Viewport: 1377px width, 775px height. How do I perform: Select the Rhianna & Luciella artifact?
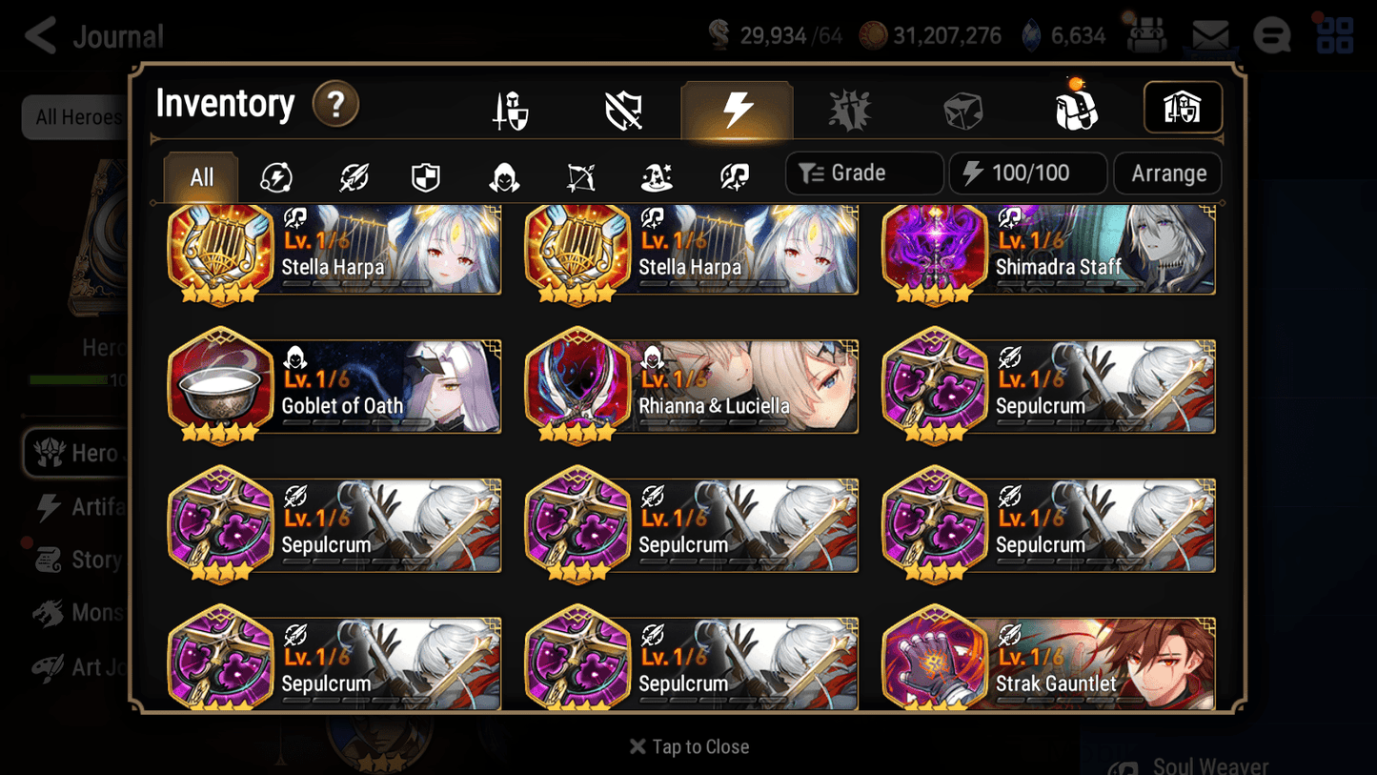click(692, 385)
